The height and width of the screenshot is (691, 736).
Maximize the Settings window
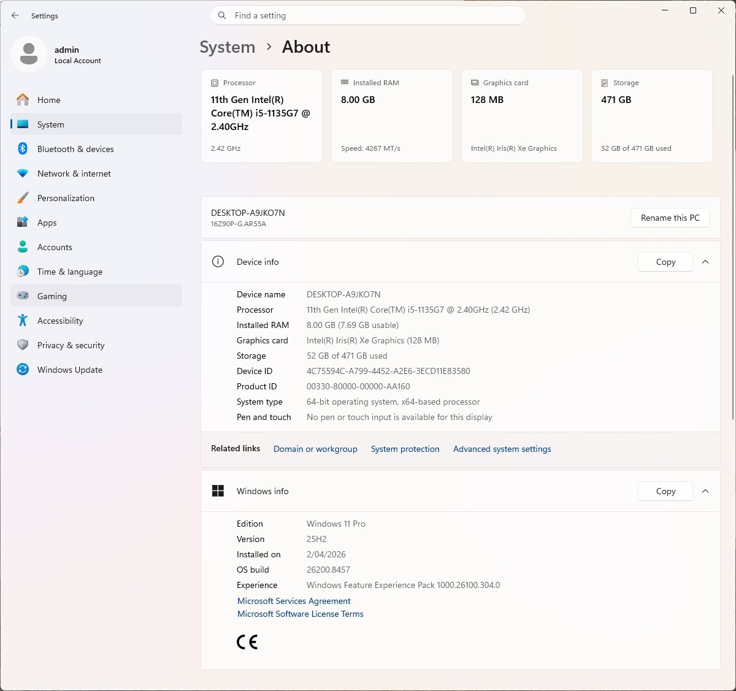coord(693,10)
